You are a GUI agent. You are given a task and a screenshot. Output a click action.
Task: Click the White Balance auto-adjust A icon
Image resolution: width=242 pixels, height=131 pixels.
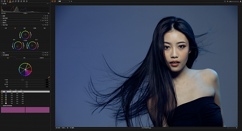42,20
